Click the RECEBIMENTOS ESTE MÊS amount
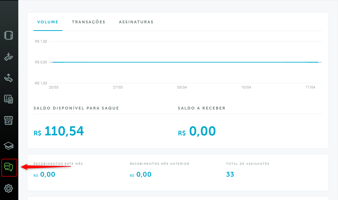This screenshot has width=338, height=200. coord(44,174)
